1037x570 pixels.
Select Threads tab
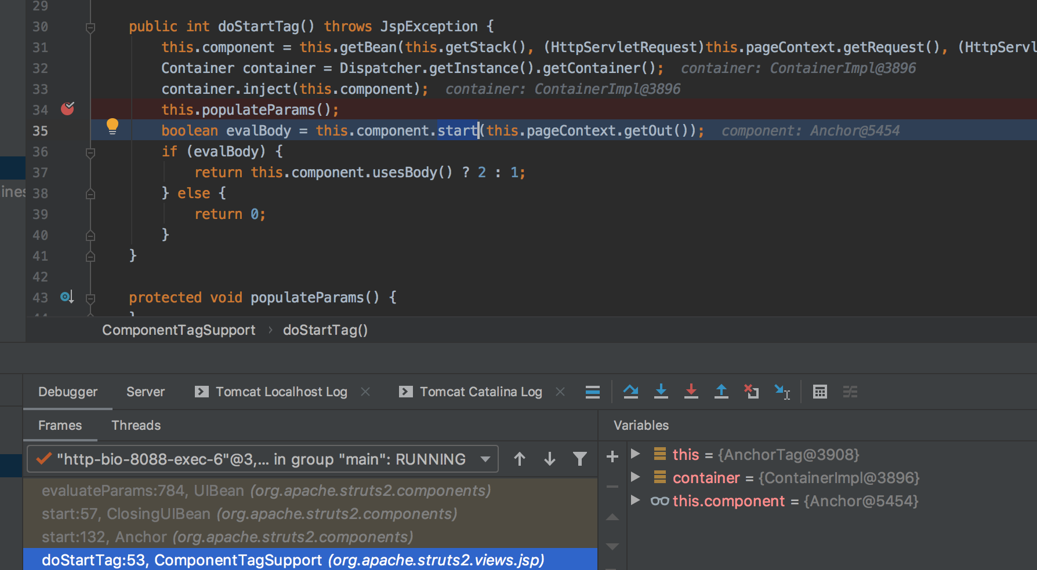pos(136,426)
